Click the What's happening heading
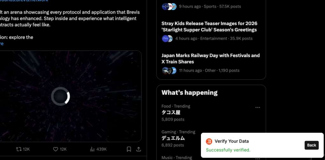 click(189, 93)
